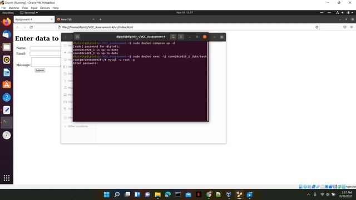Image resolution: width=356 pixels, height=200 pixels.
Task: Open the Files manager dock icon
Action: pos(7,47)
